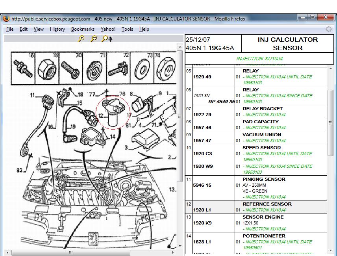
Task: Click the POTENTIOMETER row title
Action: pos(264,236)
